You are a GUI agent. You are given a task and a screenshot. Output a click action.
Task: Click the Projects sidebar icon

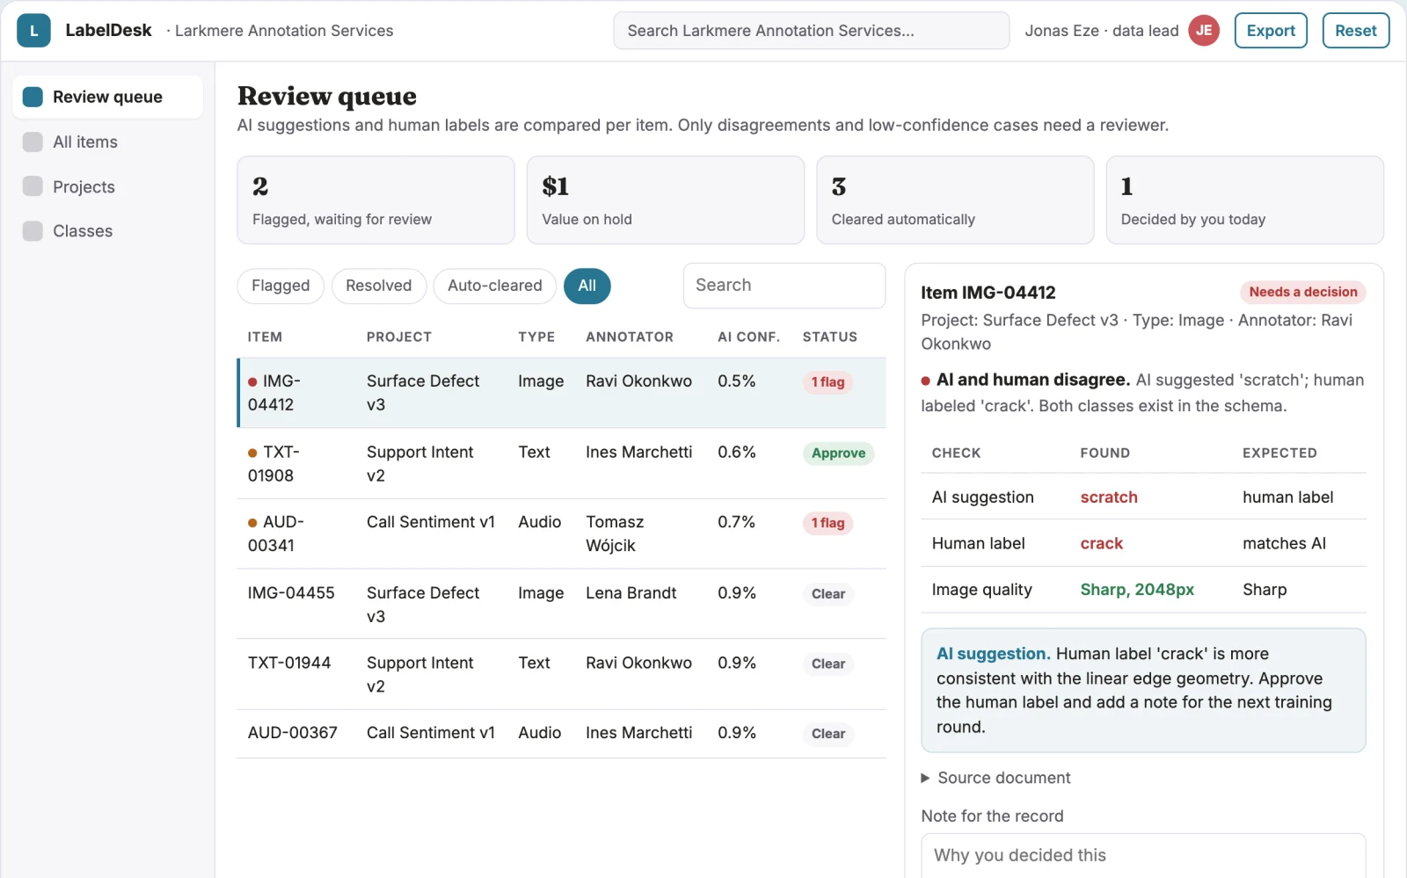tap(33, 186)
